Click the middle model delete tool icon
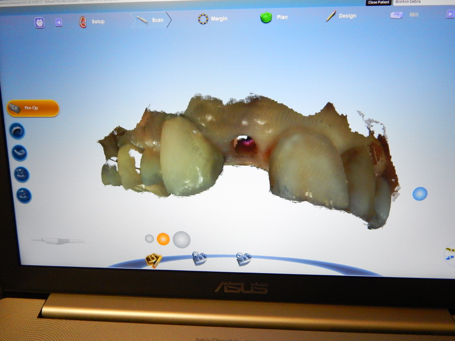The width and height of the screenshot is (455, 341). pyautogui.click(x=200, y=258)
